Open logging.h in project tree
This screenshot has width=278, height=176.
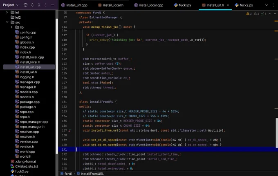[x=25, y=77]
